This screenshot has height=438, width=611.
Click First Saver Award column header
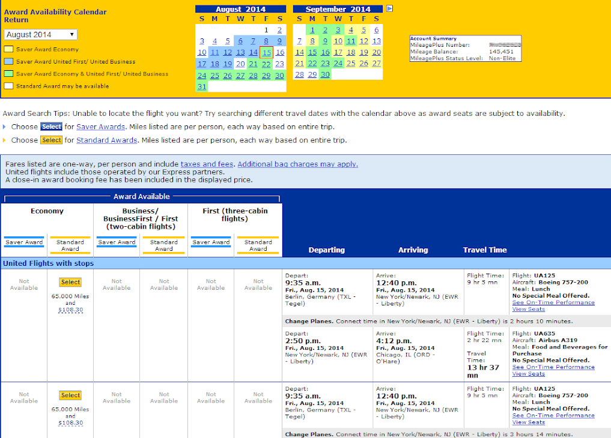point(211,242)
